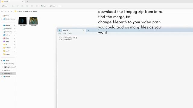This screenshot has height=108, width=193.
Task: Close the sample File Explorer tab
Action: tap(23, 1)
